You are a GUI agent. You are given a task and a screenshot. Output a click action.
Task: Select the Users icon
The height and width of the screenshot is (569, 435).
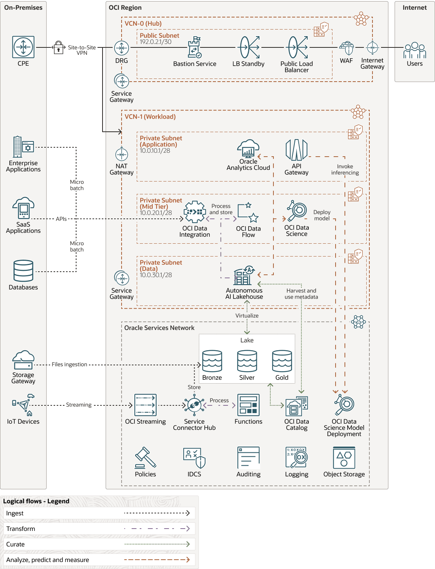[x=415, y=50]
